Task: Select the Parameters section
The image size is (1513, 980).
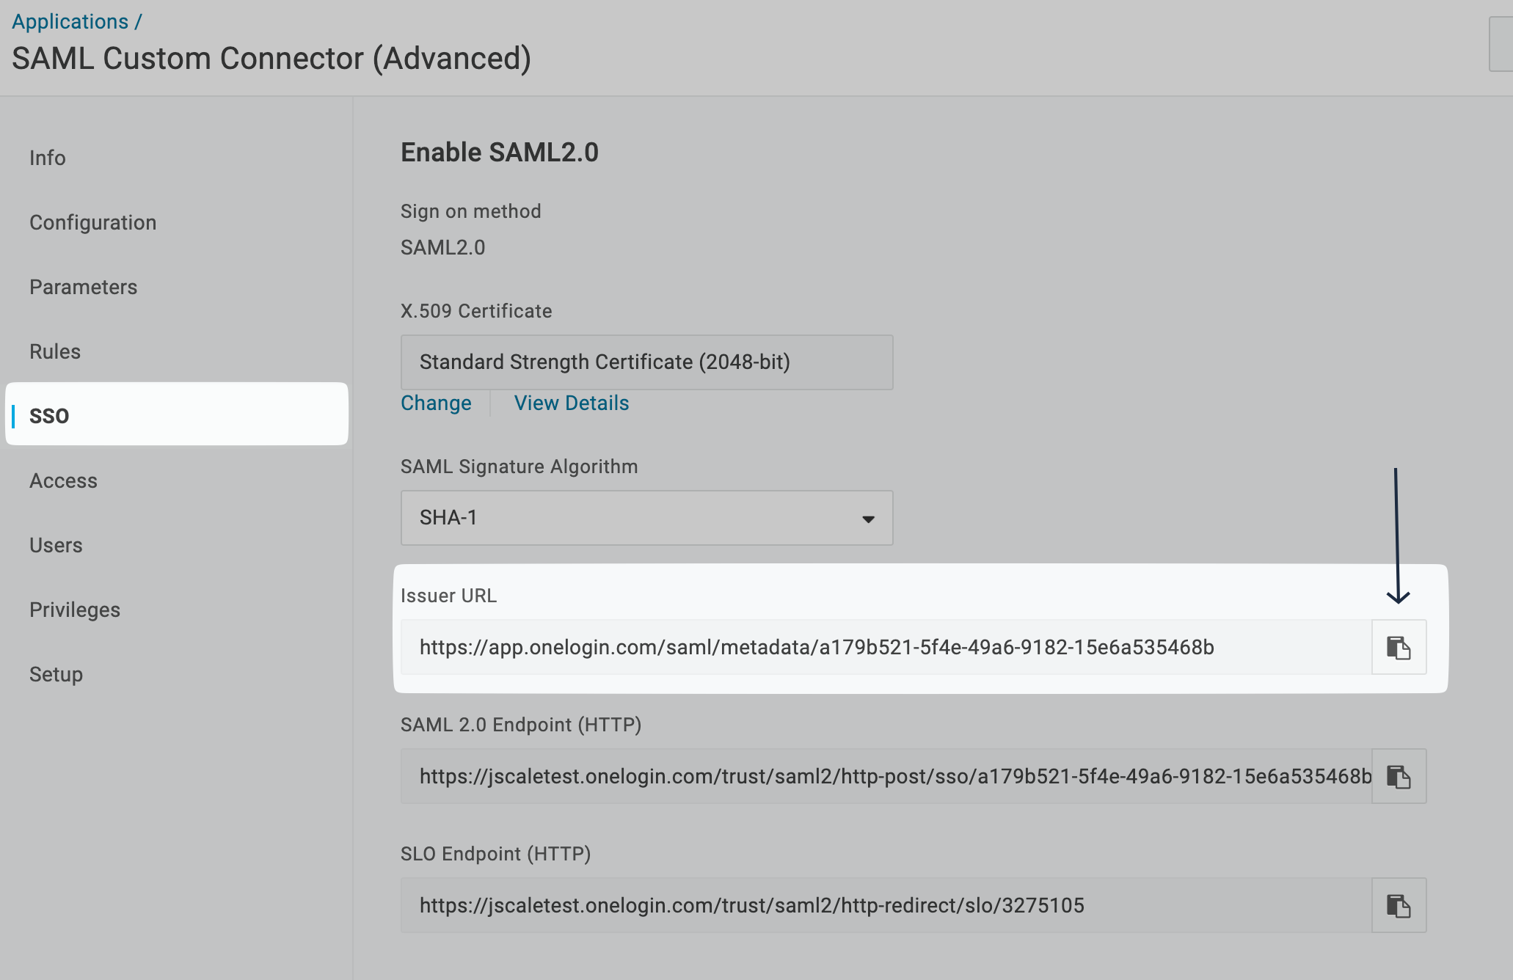Action: tap(83, 287)
